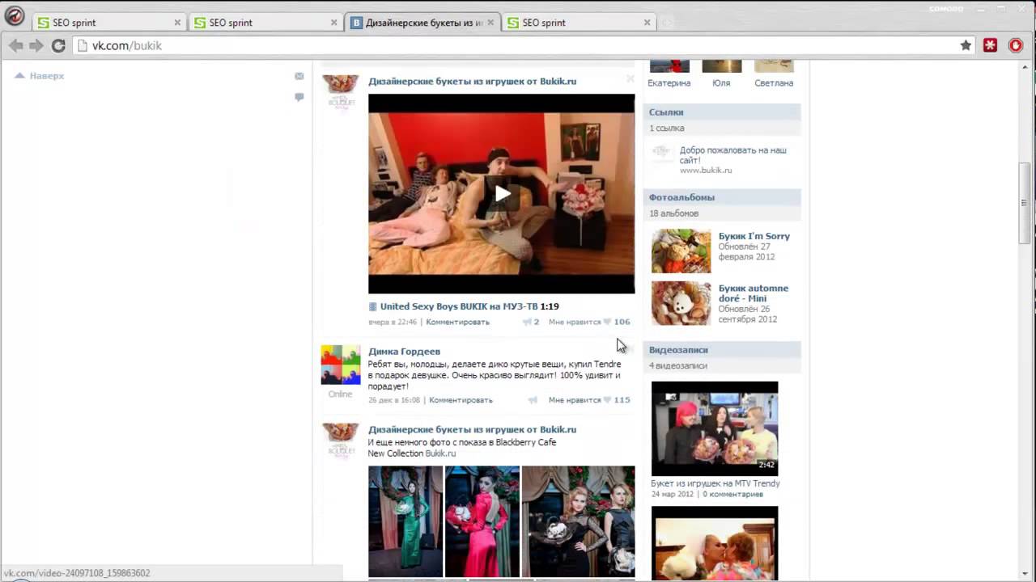Open Добро пожаловать на наш сайт link
The image size is (1036, 582).
[732, 155]
